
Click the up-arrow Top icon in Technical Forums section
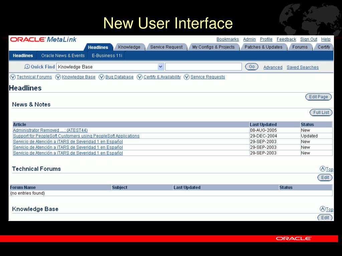tap(323, 169)
